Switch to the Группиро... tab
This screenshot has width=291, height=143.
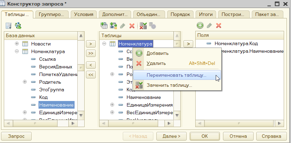[x=52, y=15]
